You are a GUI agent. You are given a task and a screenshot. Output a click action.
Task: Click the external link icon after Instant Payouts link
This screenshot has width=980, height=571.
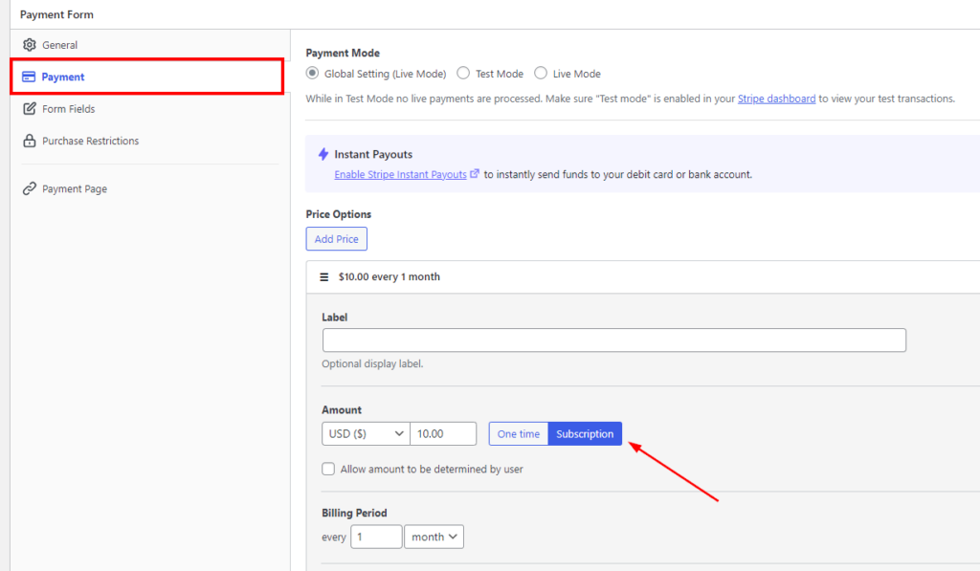[475, 174]
